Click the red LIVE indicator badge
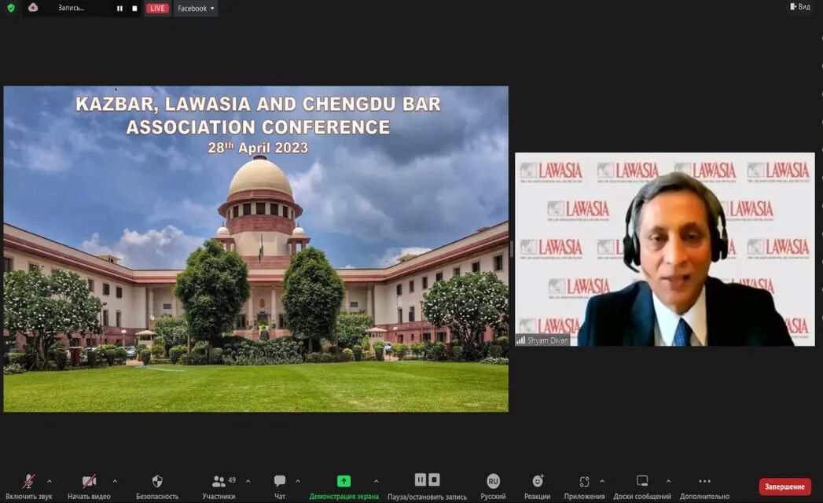This screenshot has height=503, width=823. pos(157,9)
